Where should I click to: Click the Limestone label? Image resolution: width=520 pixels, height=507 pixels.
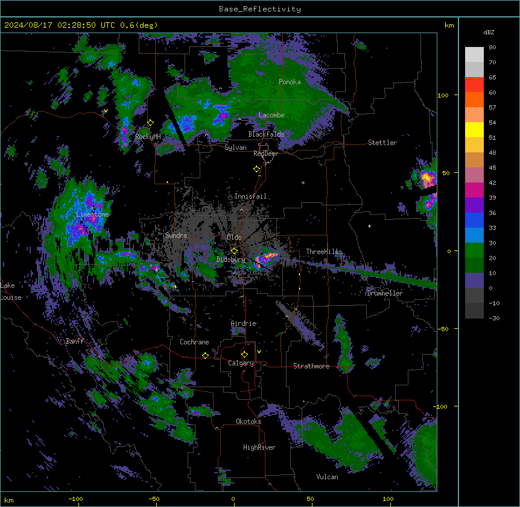[x=92, y=214]
